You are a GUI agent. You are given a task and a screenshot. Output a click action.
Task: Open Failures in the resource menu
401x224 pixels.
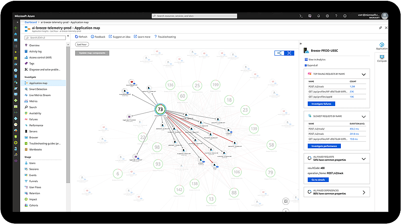coord(33,119)
